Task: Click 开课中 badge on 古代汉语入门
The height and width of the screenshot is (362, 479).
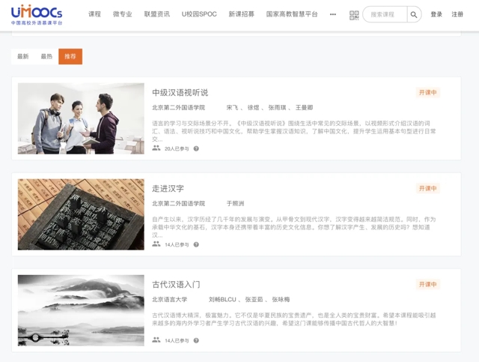Action: [x=427, y=284]
